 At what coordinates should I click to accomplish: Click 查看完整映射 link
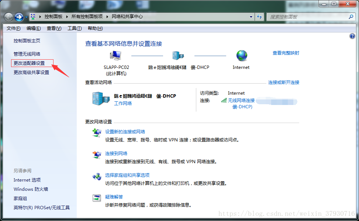click(x=286, y=53)
